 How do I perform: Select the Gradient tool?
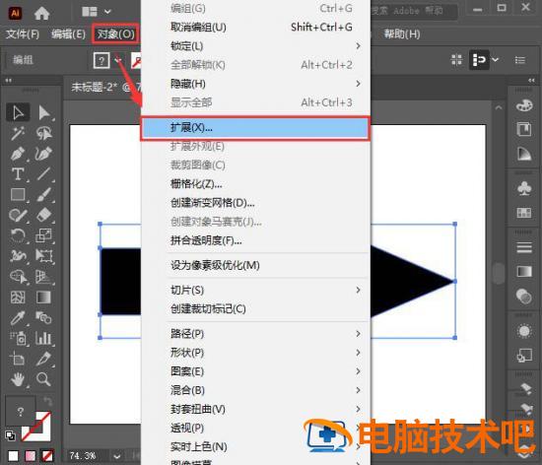click(44, 298)
